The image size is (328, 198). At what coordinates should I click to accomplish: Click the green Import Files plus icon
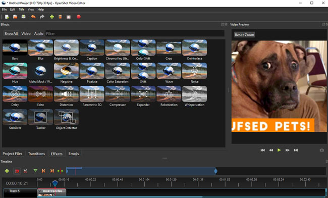tap(52, 17)
